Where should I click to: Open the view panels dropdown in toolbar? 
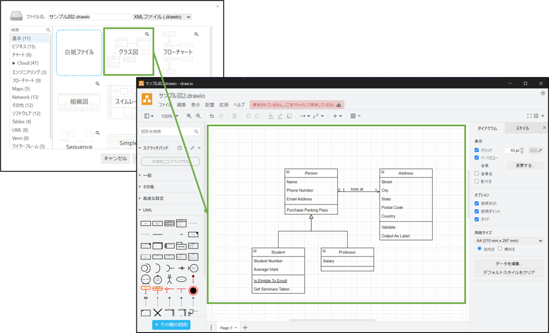click(149, 116)
